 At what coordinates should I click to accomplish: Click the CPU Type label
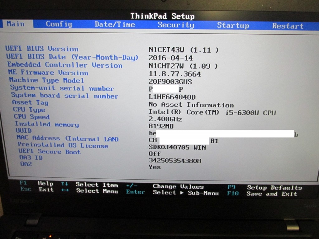tap(29, 110)
